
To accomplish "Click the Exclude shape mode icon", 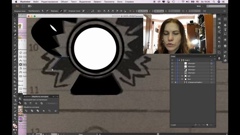I will click(42, 103).
